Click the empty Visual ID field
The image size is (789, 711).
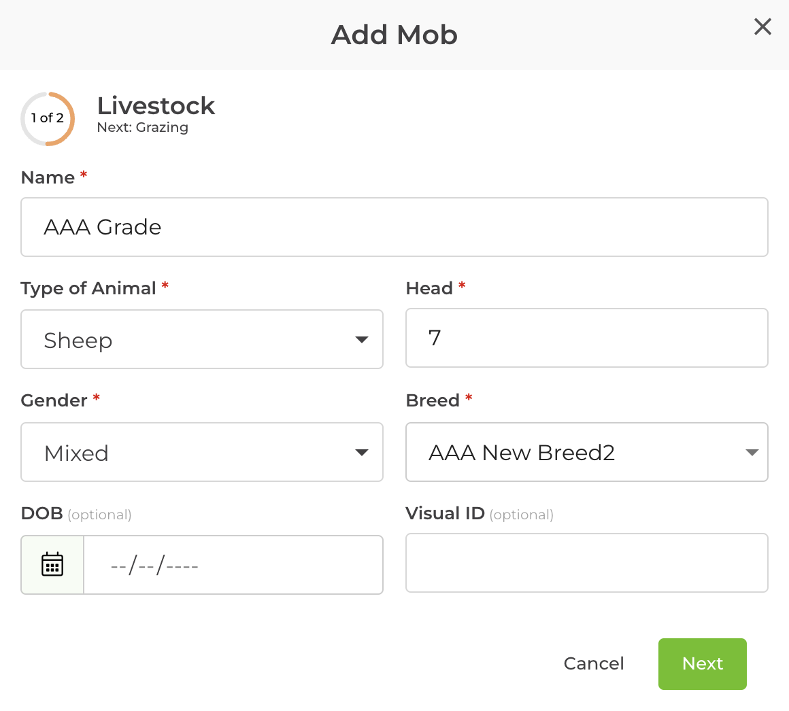pos(587,563)
